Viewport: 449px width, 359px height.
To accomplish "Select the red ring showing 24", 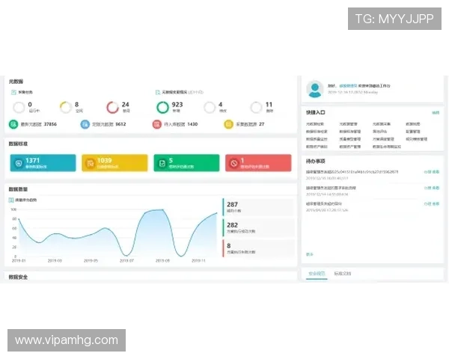I will tap(113, 107).
